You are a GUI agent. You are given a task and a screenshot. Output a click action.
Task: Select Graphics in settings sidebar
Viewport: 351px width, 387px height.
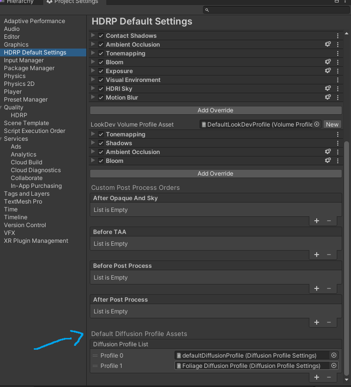click(x=16, y=45)
